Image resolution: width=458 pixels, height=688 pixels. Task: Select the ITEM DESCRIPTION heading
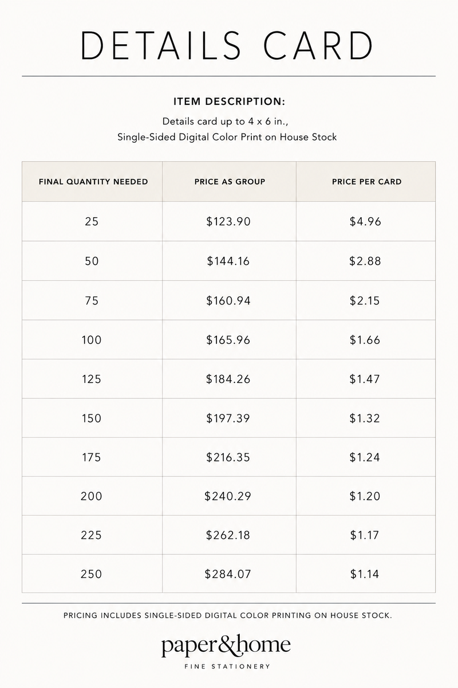coord(229,102)
